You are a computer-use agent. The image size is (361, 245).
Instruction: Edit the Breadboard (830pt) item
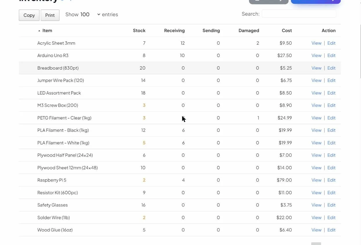tap(331, 68)
